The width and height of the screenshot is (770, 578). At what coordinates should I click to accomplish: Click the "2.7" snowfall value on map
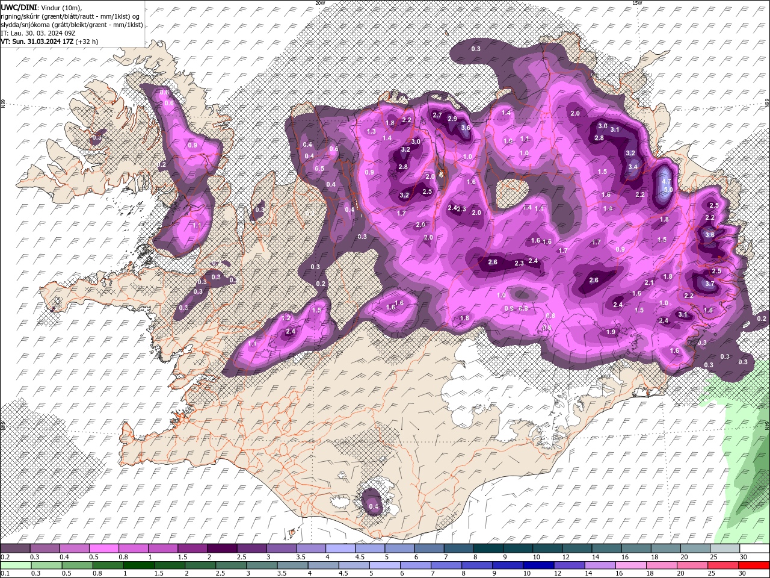tap(437, 115)
